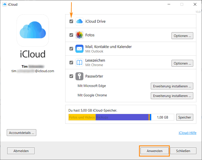Click the large iCloud logo
Image resolution: width=202 pixels, height=160 pixels.
coord(33,30)
